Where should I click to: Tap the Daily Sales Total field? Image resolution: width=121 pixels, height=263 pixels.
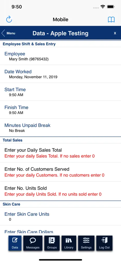tap(60, 153)
